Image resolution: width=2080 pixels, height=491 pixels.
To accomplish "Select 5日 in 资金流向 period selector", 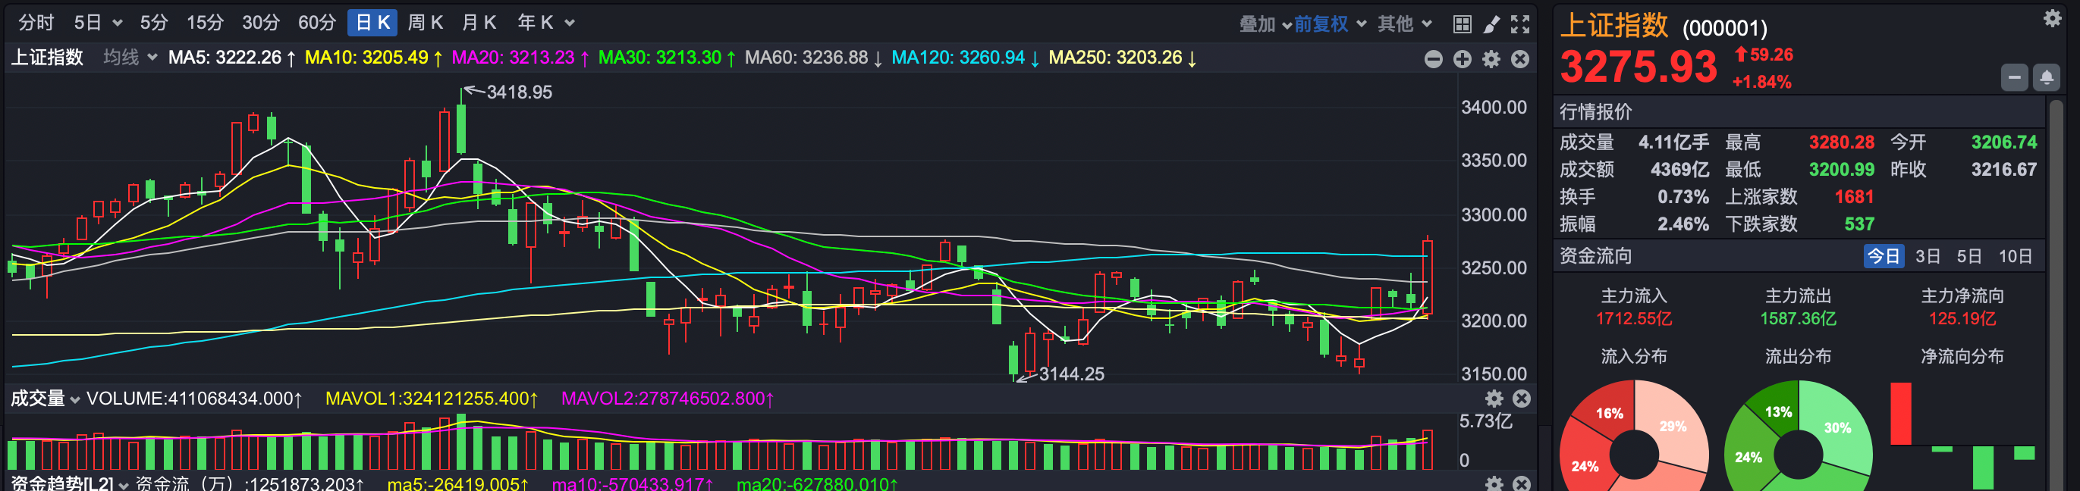I will click(x=1968, y=256).
